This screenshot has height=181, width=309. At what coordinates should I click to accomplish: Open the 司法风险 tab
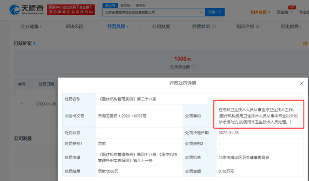(x=74, y=26)
